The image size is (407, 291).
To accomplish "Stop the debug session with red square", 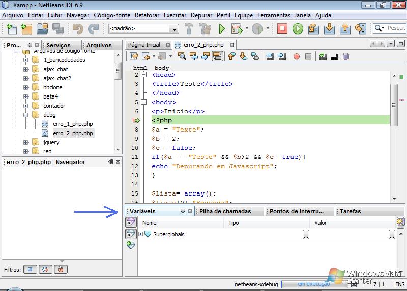I will pyautogui.click(x=282, y=28).
